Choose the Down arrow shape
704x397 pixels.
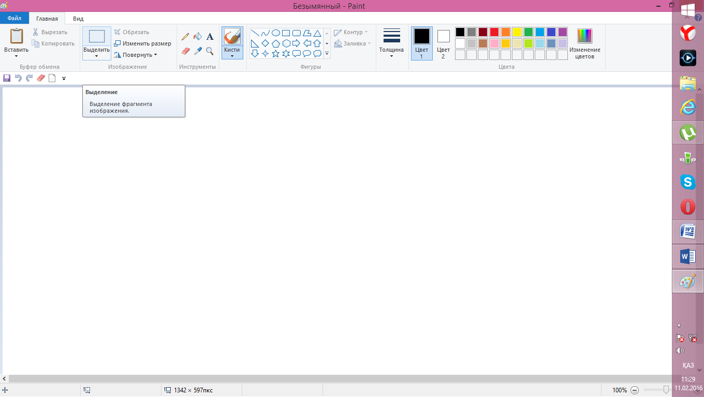pos(255,54)
